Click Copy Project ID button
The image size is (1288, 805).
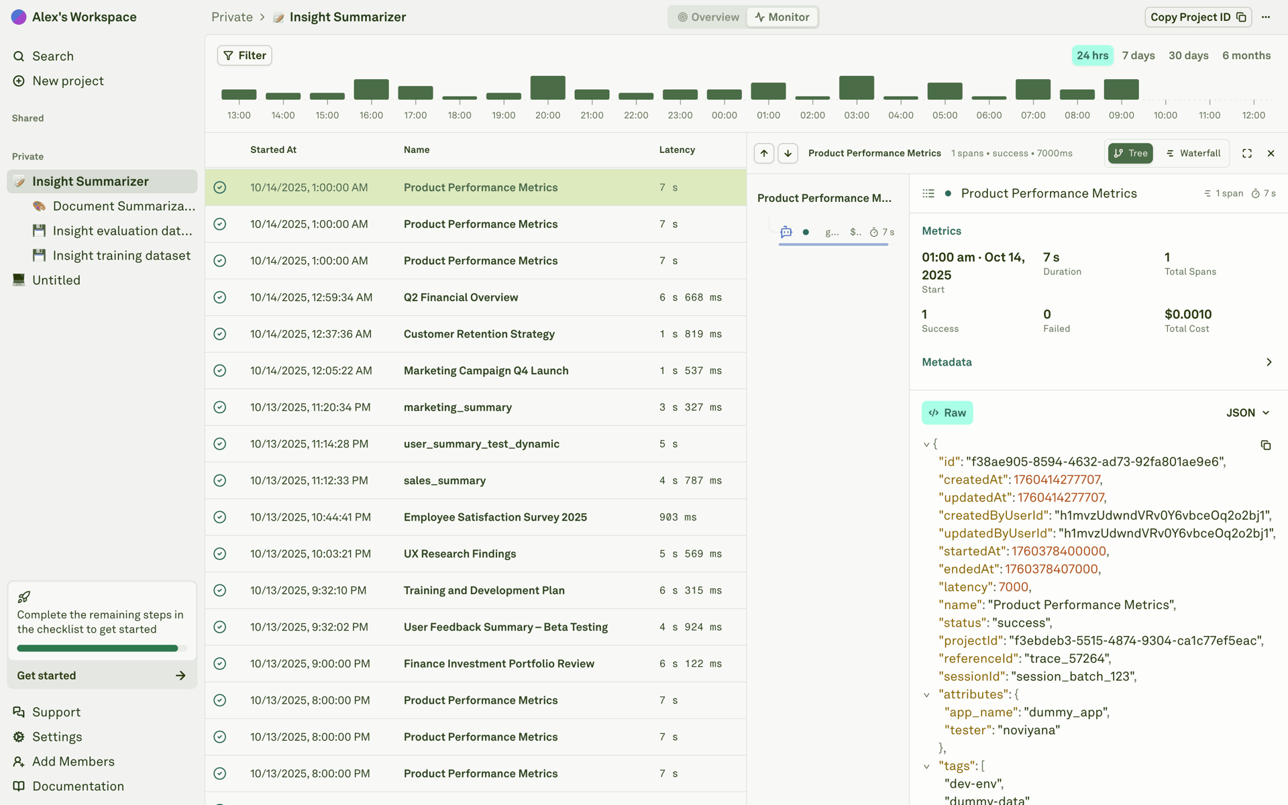click(x=1198, y=17)
